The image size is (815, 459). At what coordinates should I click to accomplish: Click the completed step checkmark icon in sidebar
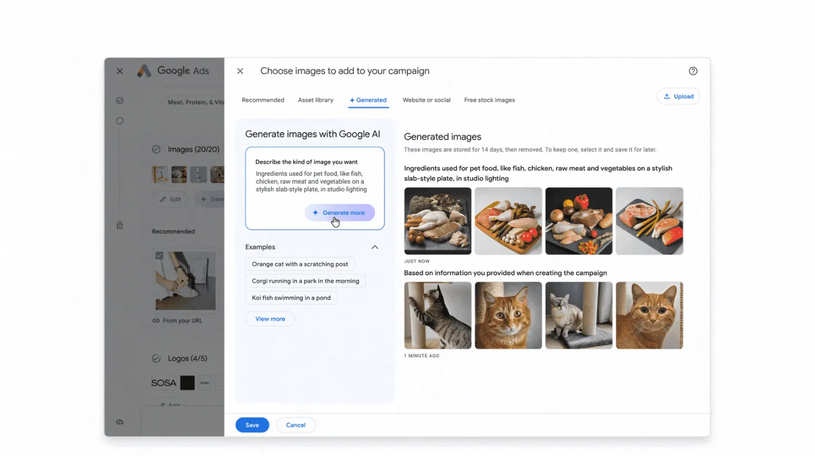tap(120, 101)
